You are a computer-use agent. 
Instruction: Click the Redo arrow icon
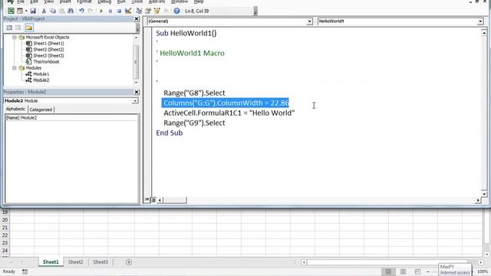click(x=91, y=11)
